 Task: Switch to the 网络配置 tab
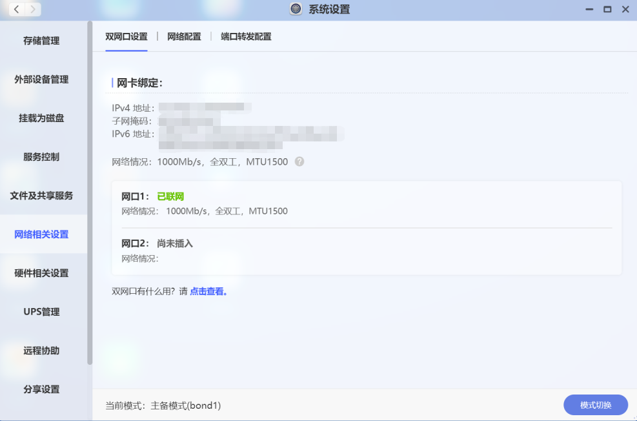pos(184,37)
